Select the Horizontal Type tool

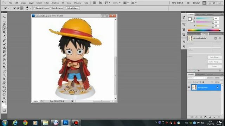pos(4,75)
